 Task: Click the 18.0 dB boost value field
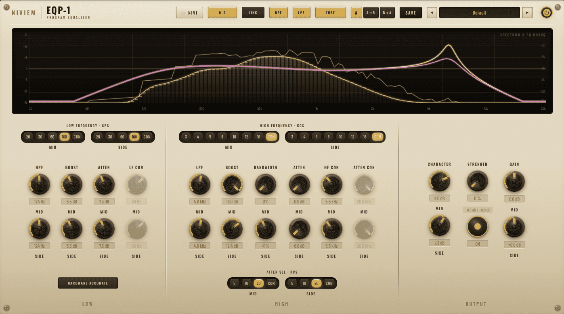click(x=232, y=201)
